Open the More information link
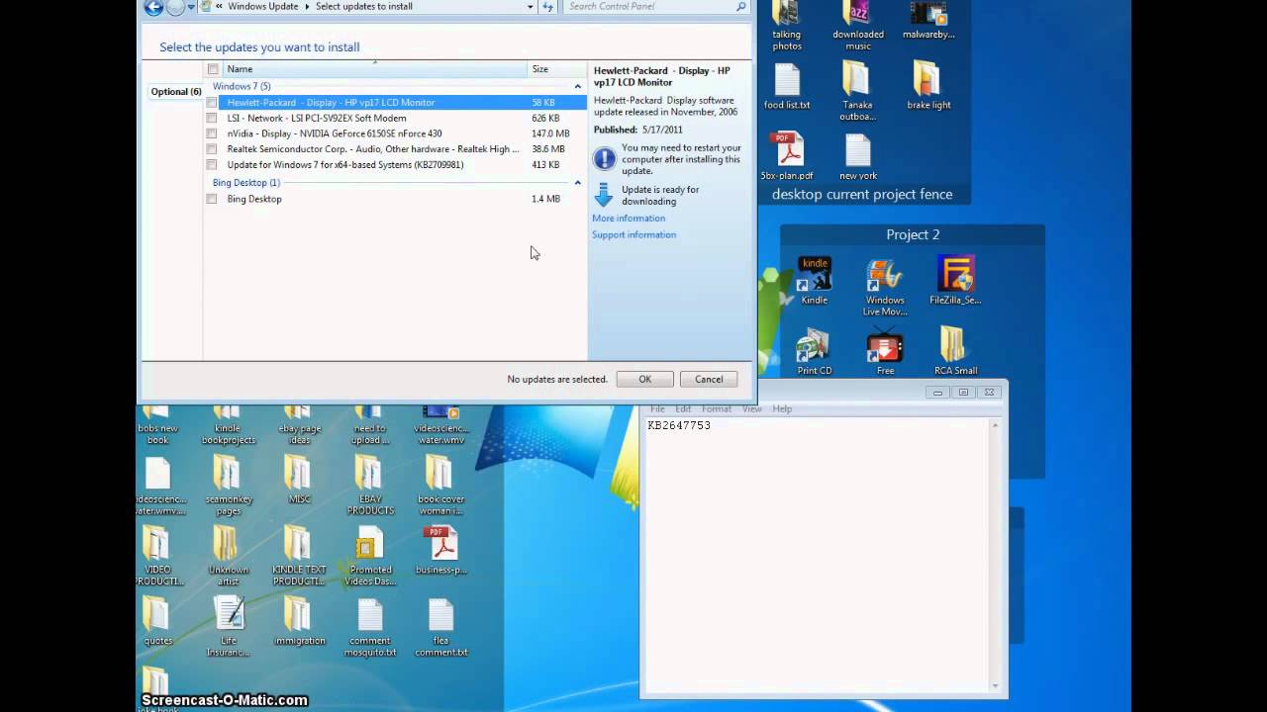The width and height of the screenshot is (1267, 712). 629,219
